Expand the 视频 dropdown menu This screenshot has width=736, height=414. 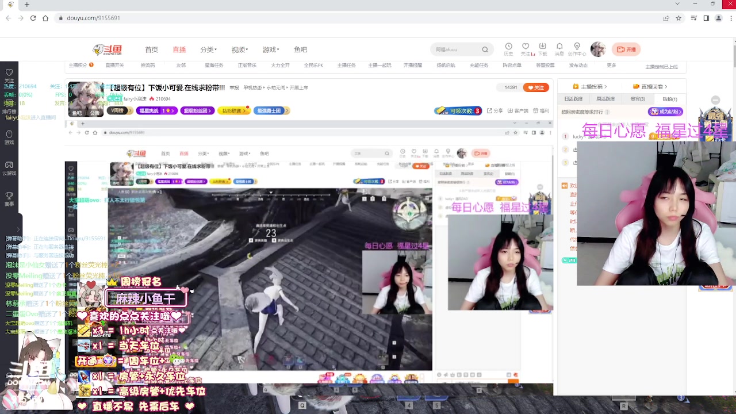(x=239, y=50)
